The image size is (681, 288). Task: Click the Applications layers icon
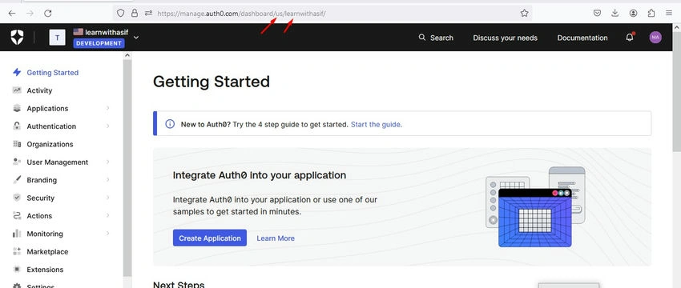(17, 109)
